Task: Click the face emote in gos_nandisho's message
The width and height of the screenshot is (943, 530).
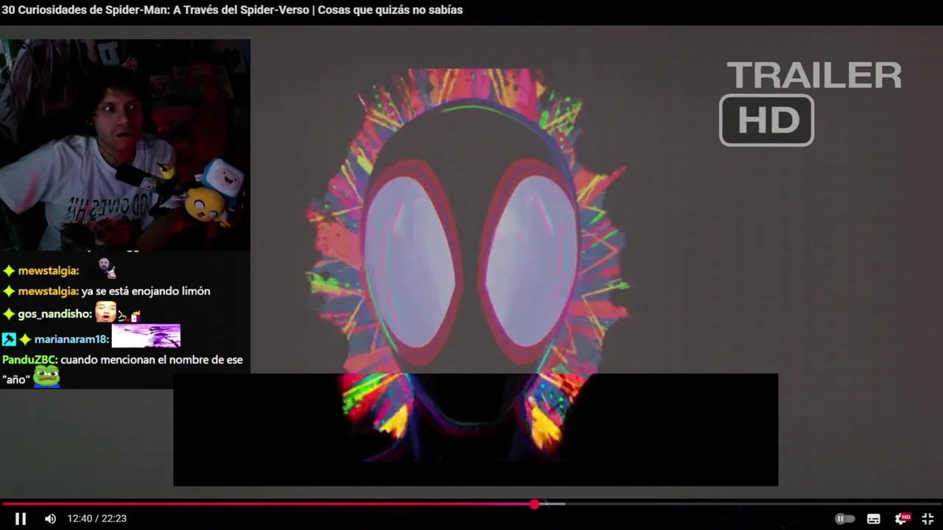Action: point(105,312)
